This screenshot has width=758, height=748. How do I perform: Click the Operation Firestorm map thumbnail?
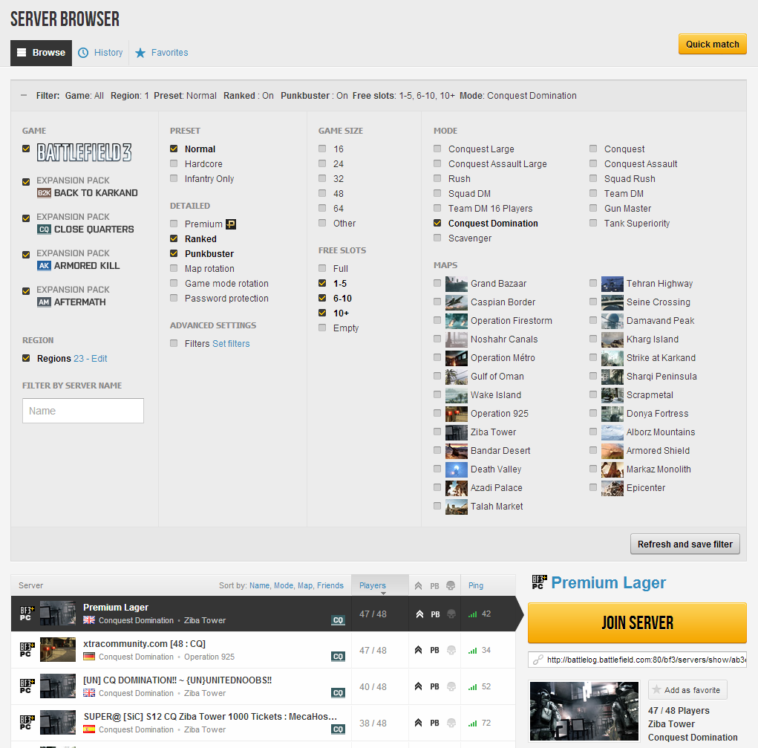point(457,321)
